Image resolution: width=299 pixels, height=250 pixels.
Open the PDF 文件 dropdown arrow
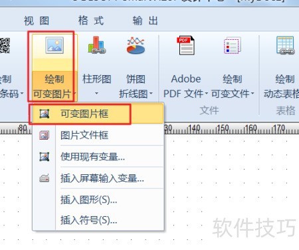pos(206,94)
